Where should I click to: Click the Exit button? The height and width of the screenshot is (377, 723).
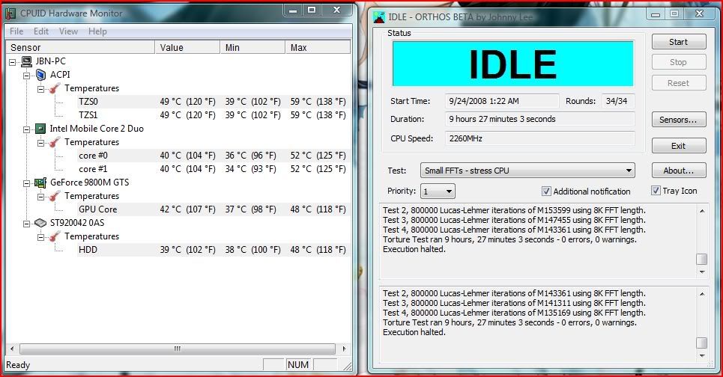click(x=679, y=146)
